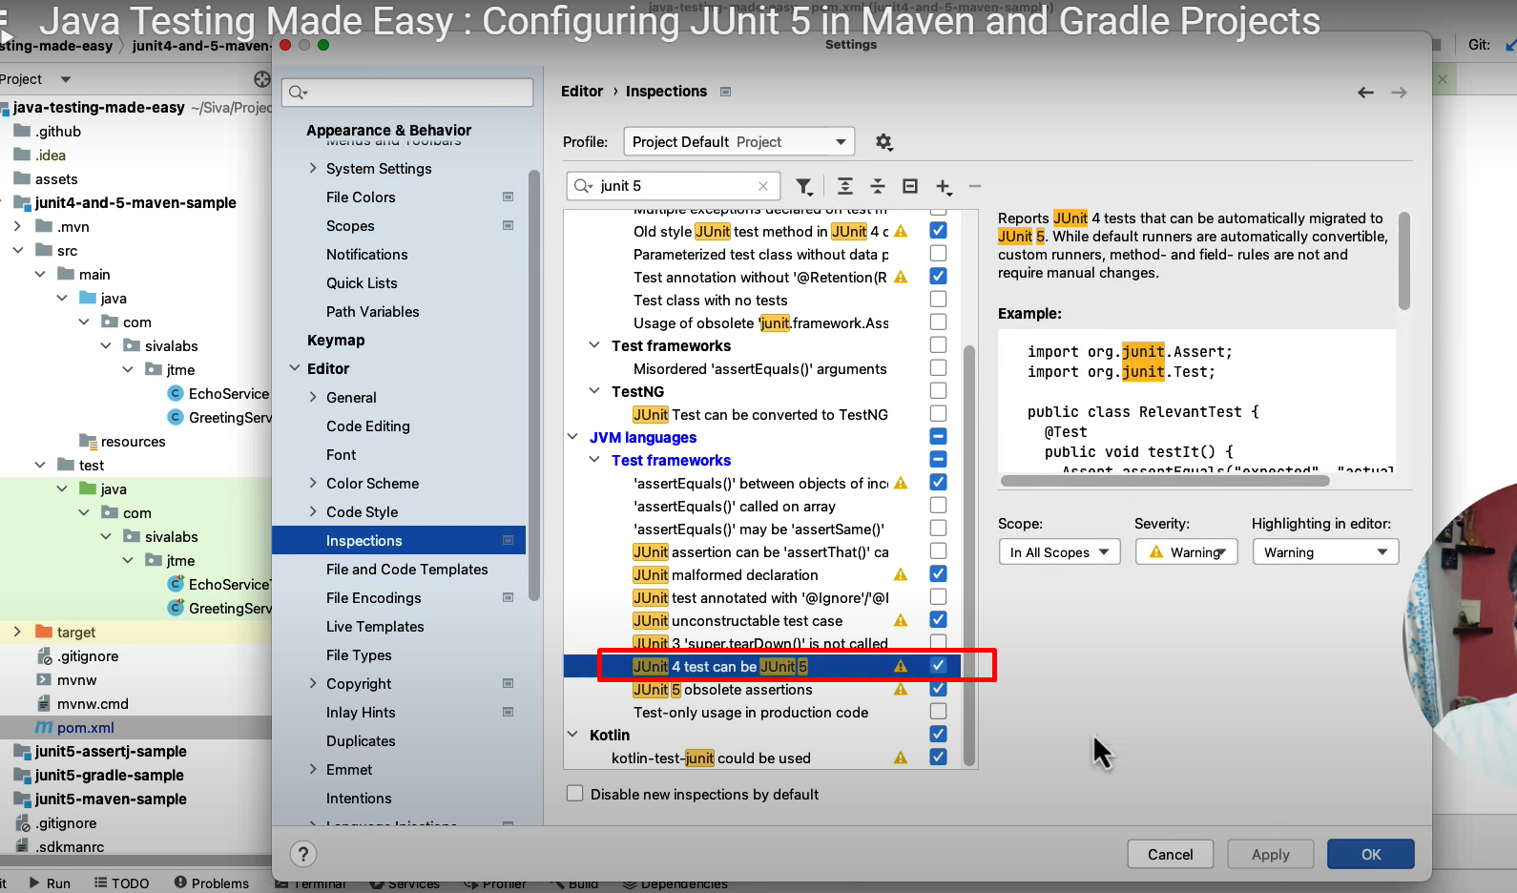This screenshot has width=1517, height=893.
Task: Click the example code horizontal scrollbar
Action: 1165,481
